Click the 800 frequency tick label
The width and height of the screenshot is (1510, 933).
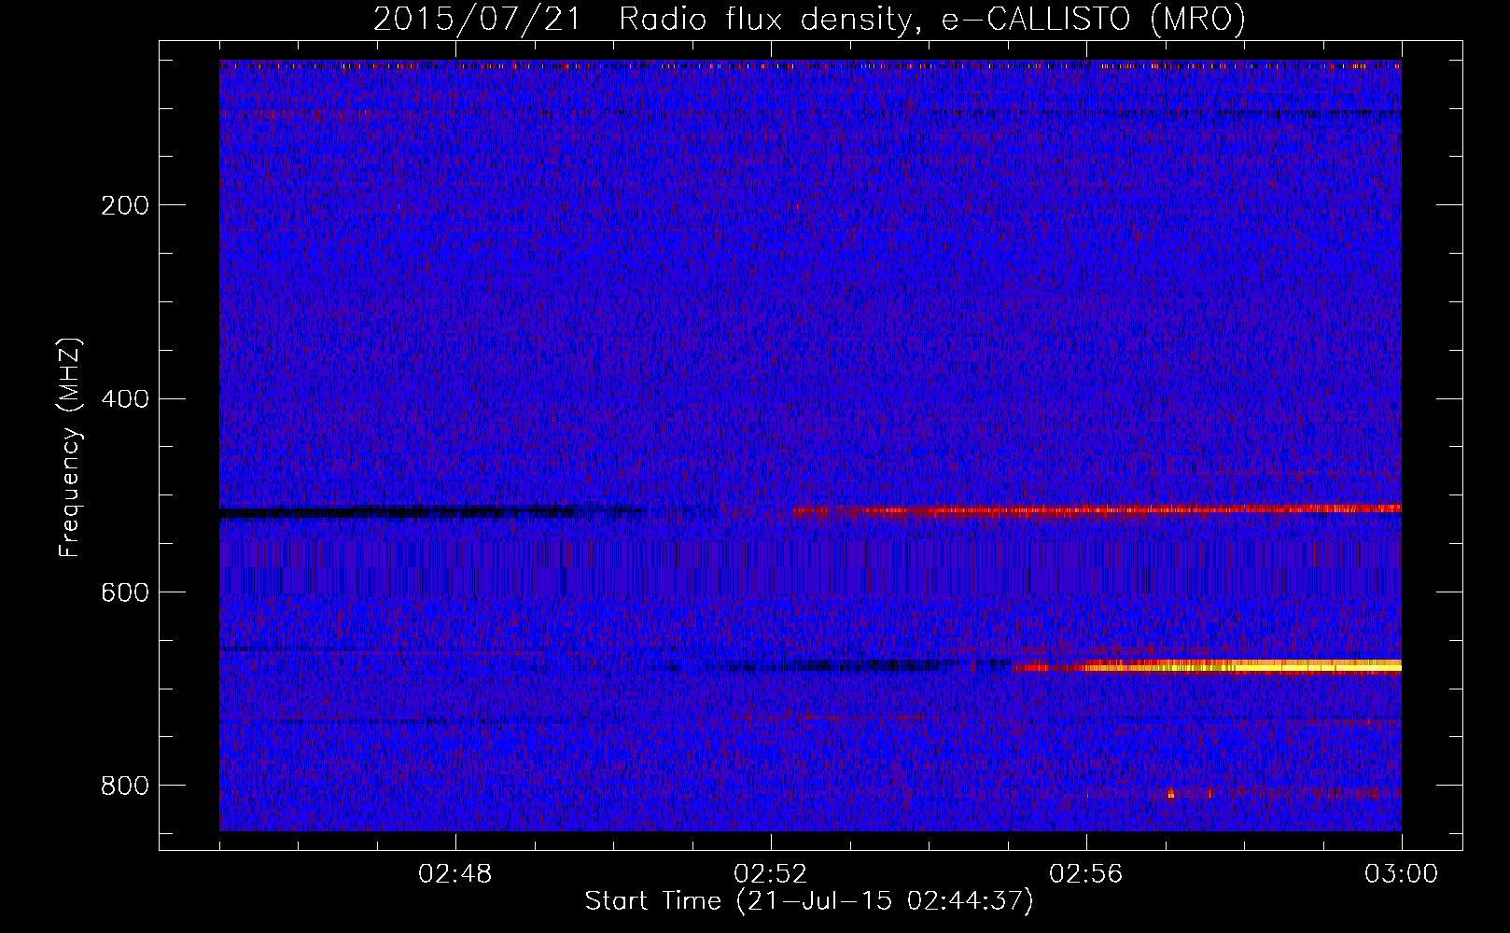click(x=125, y=786)
